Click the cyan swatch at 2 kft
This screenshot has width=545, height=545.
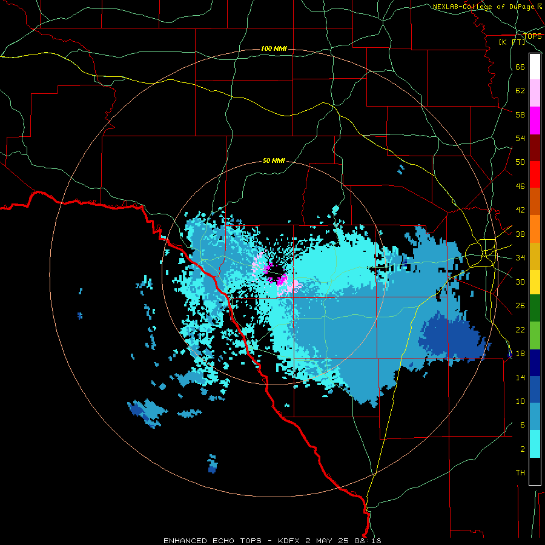tap(535, 444)
